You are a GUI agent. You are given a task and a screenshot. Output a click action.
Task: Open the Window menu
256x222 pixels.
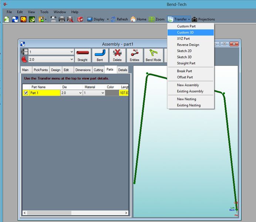(x=60, y=12)
